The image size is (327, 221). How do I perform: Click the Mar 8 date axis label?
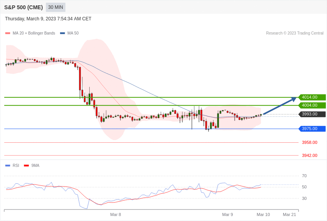pyautogui.click(x=115, y=214)
